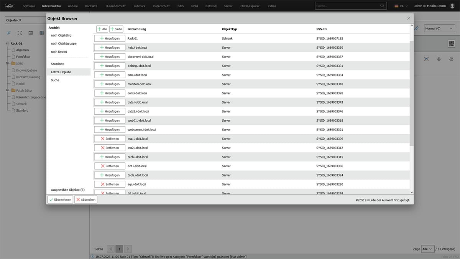
Task: Open the Objektsicht dropdown
Action: pos(25,20)
